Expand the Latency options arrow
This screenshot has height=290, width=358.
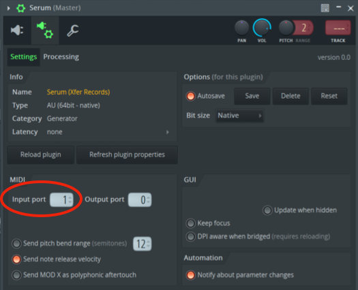tap(168, 132)
